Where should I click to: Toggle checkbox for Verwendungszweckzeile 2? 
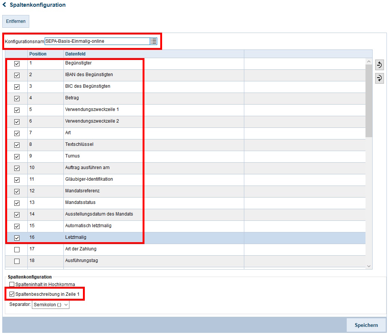(x=17, y=122)
